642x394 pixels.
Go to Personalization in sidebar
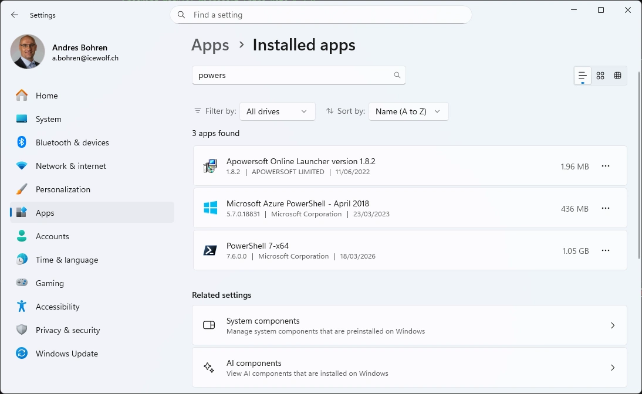(63, 189)
